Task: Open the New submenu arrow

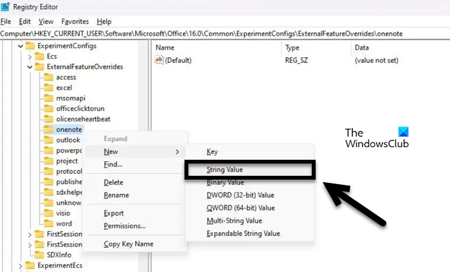Action: [177, 152]
